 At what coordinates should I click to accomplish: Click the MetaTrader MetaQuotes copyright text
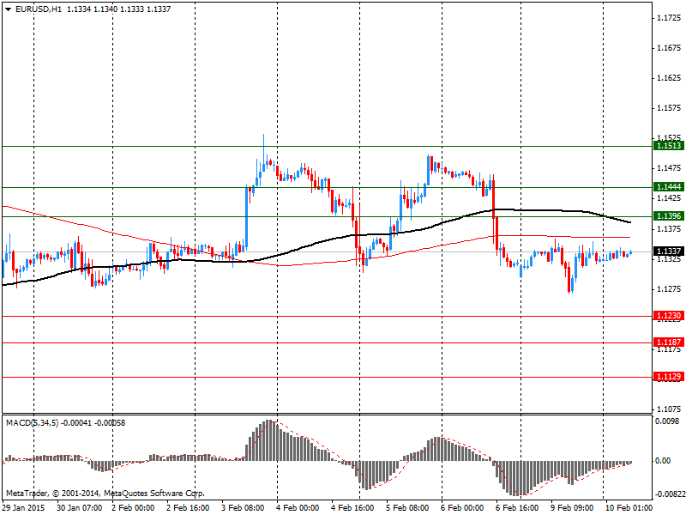[105, 494]
